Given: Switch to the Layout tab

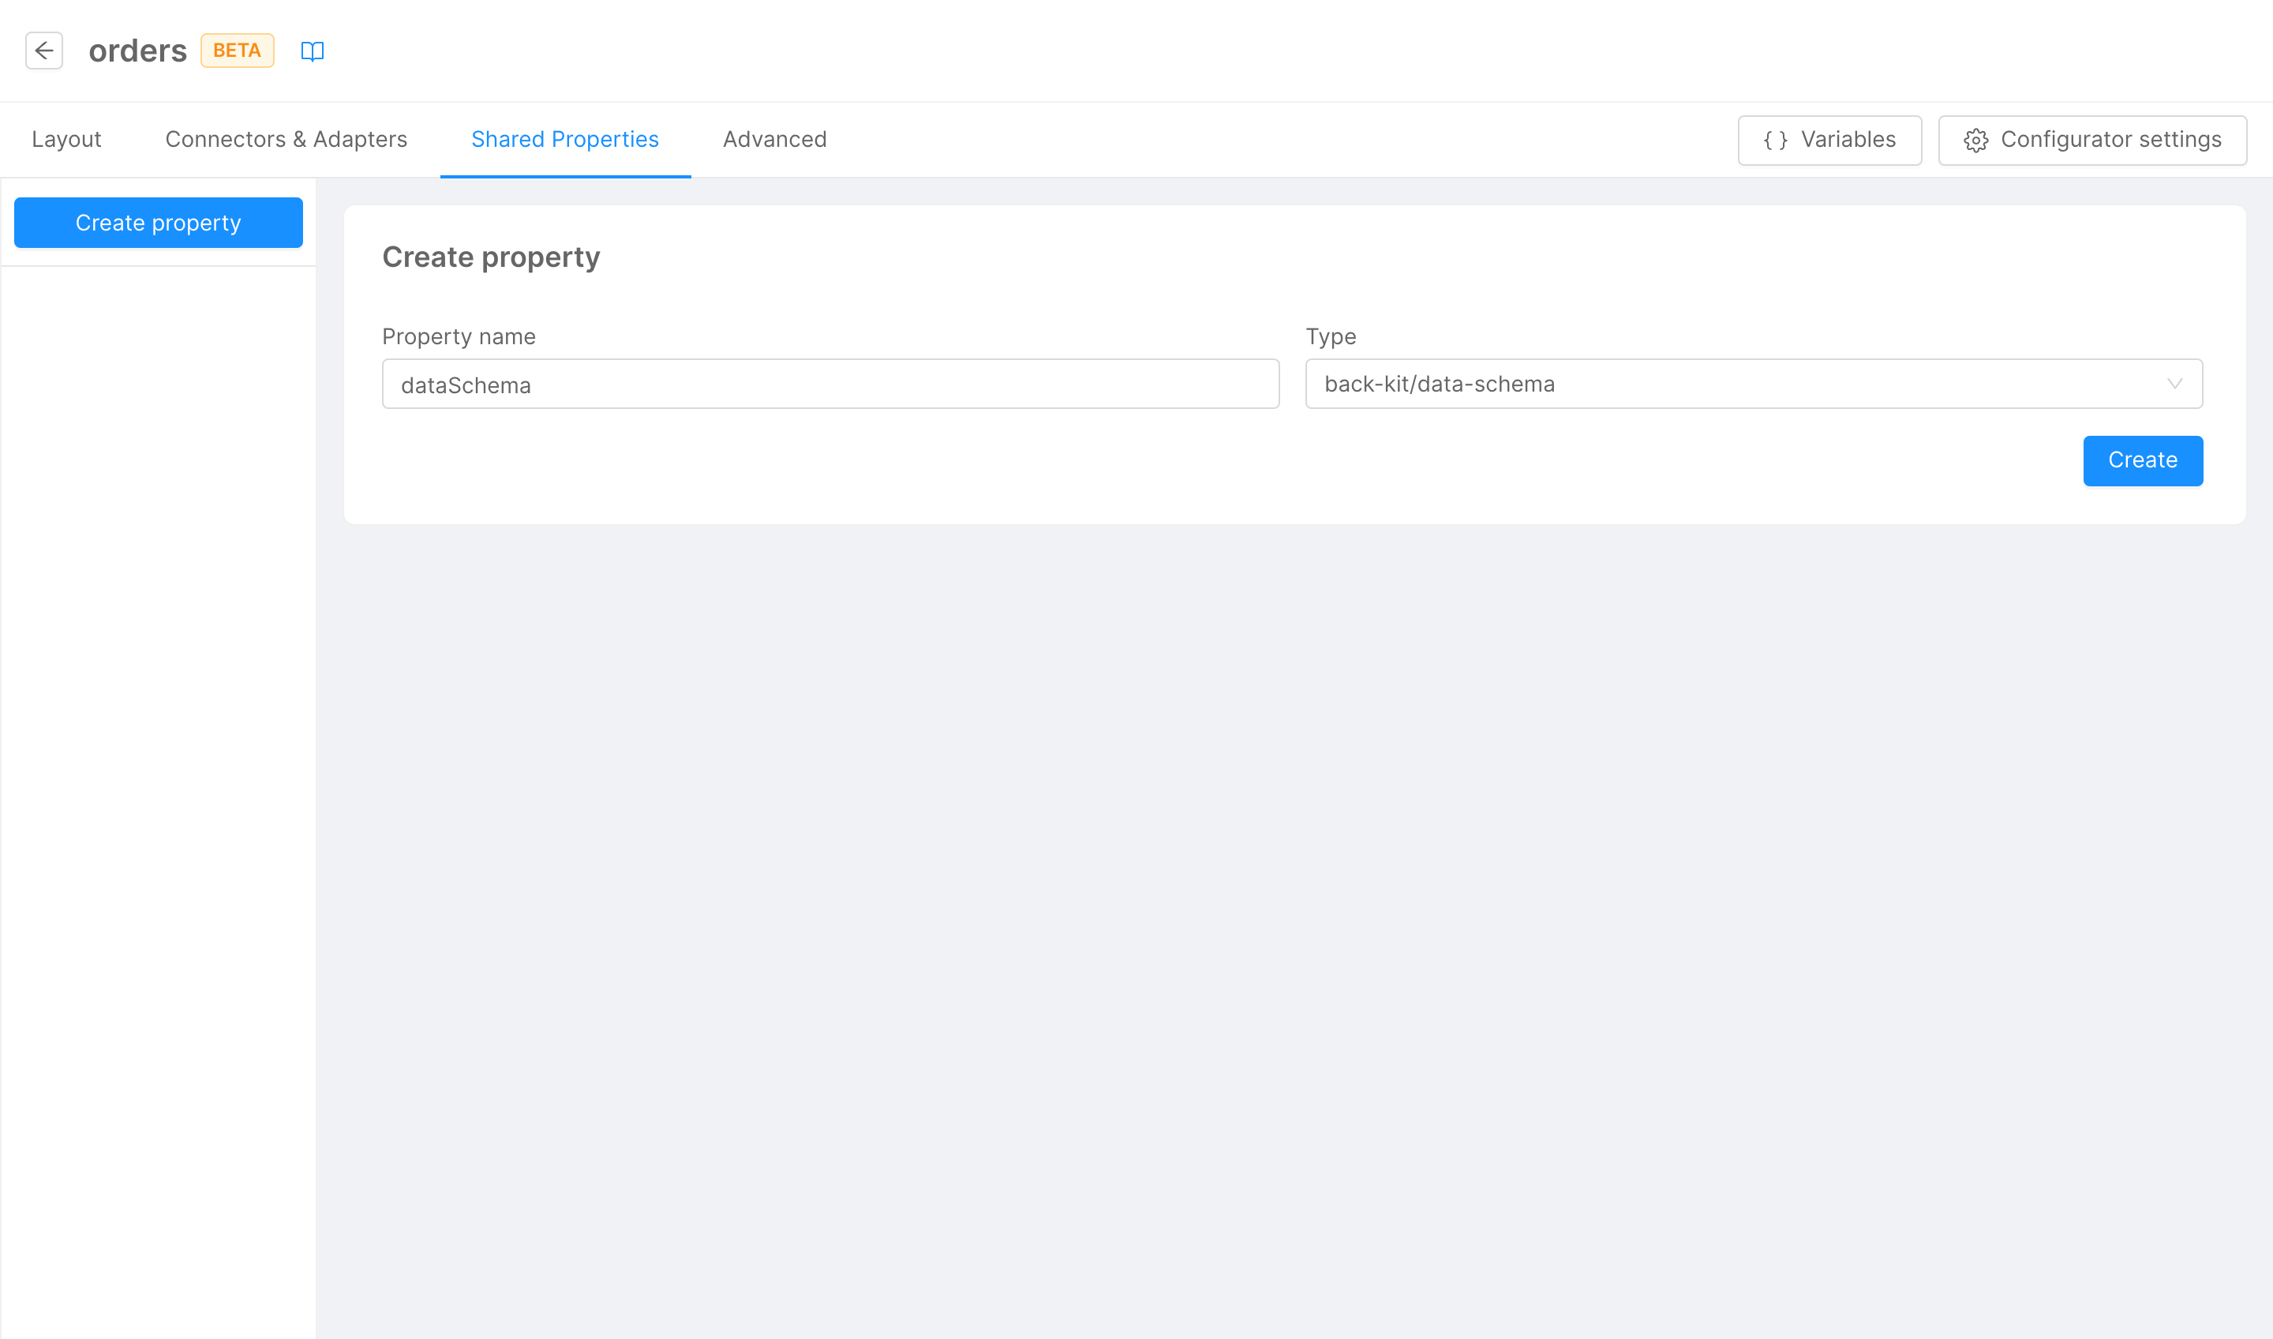Looking at the screenshot, I should pos(66,139).
